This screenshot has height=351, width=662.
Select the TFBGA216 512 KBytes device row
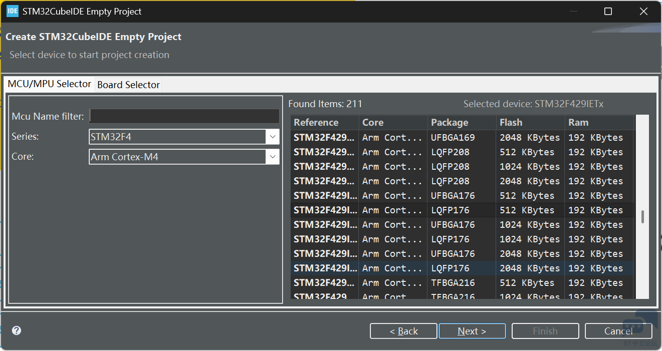[461, 283]
